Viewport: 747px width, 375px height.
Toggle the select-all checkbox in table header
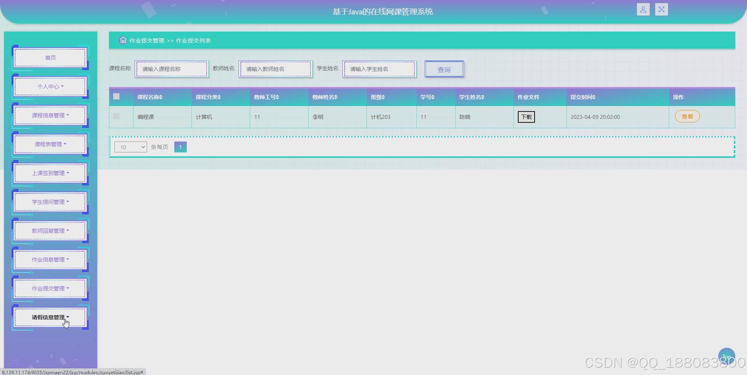(116, 96)
